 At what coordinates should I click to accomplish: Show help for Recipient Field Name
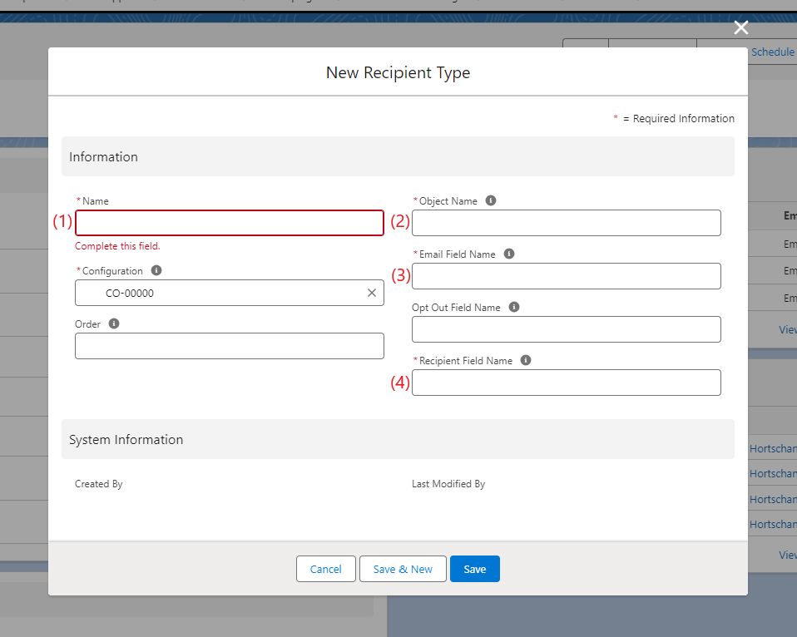coord(526,360)
